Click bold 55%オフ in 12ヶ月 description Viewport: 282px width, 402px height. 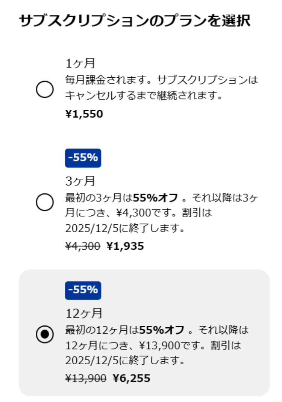(162, 330)
